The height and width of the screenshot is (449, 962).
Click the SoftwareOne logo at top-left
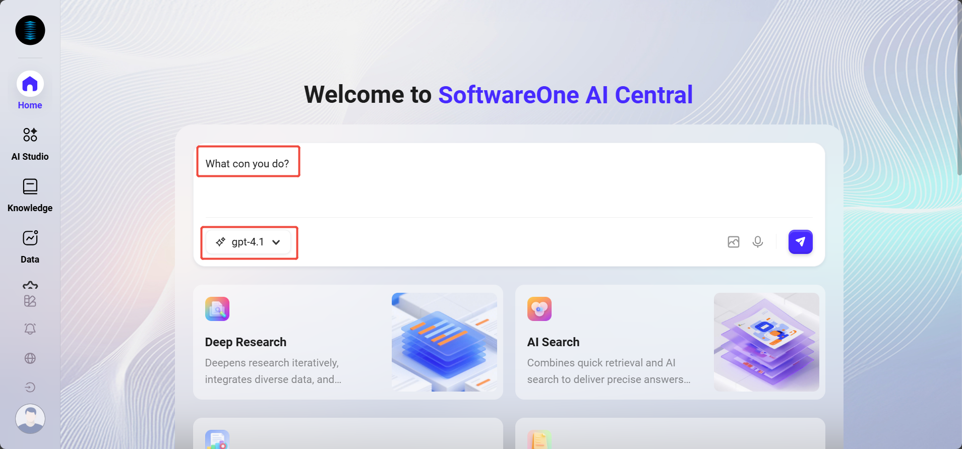(30, 30)
